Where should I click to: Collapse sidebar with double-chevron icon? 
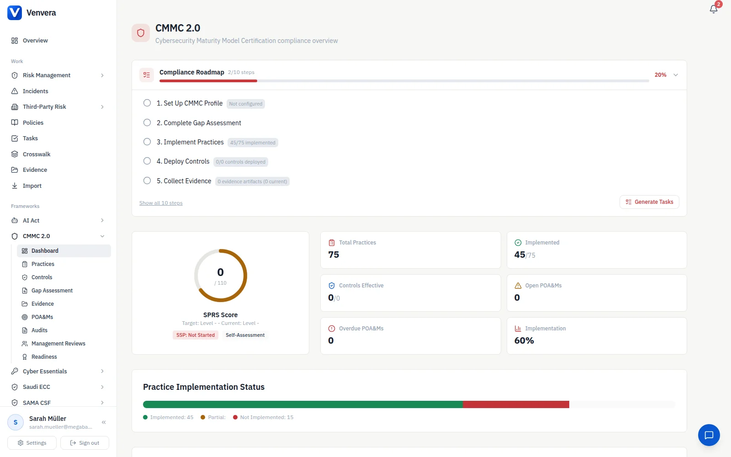(x=104, y=422)
